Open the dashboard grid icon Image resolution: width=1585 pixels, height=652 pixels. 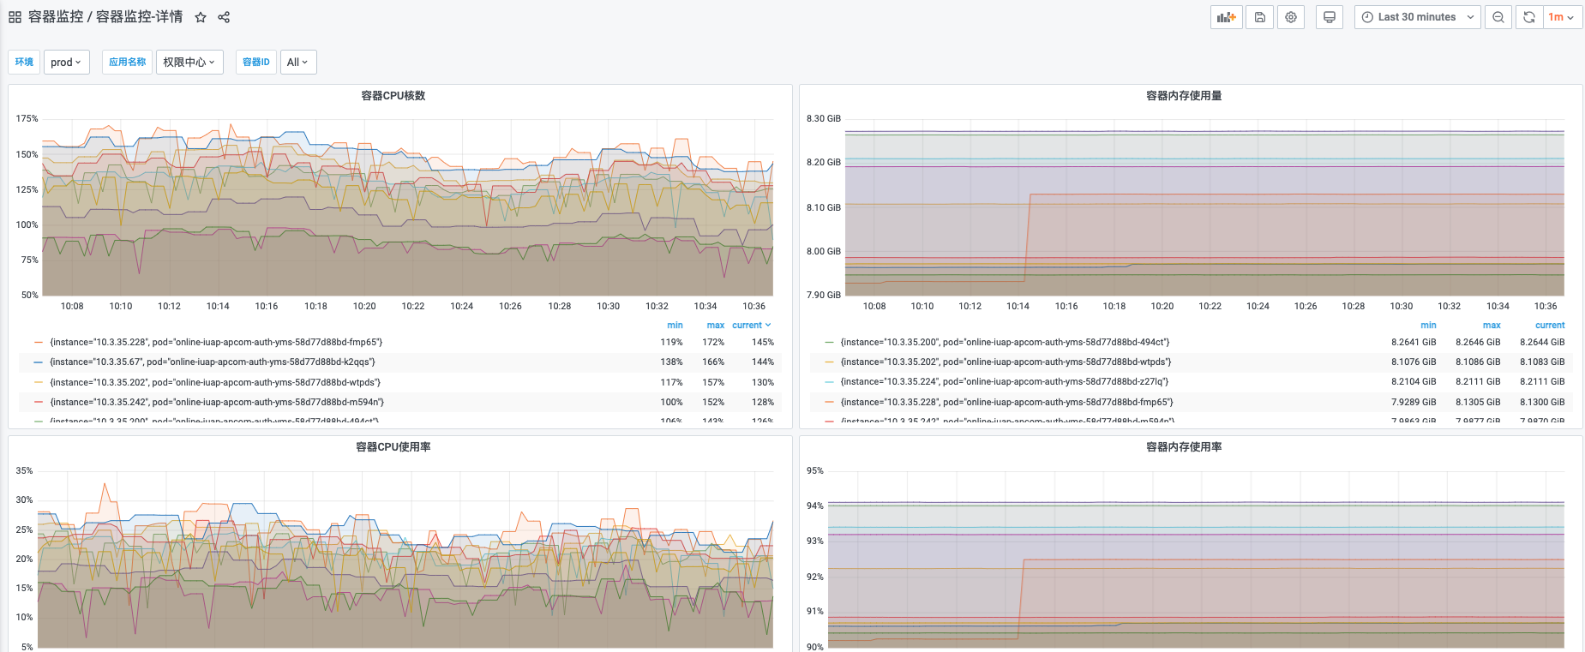pyautogui.click(x=15, y=17)
